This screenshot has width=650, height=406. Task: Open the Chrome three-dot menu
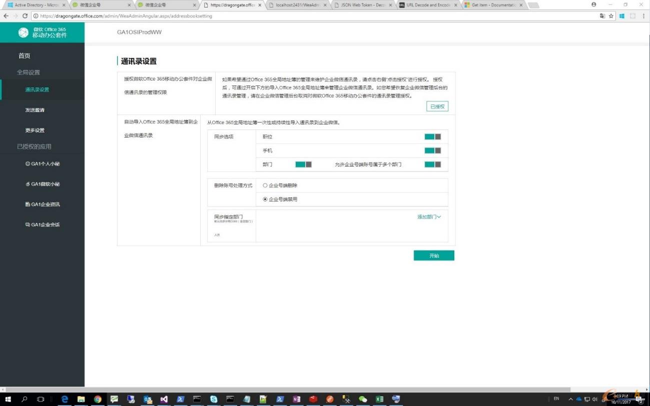[x=643, y=16]
